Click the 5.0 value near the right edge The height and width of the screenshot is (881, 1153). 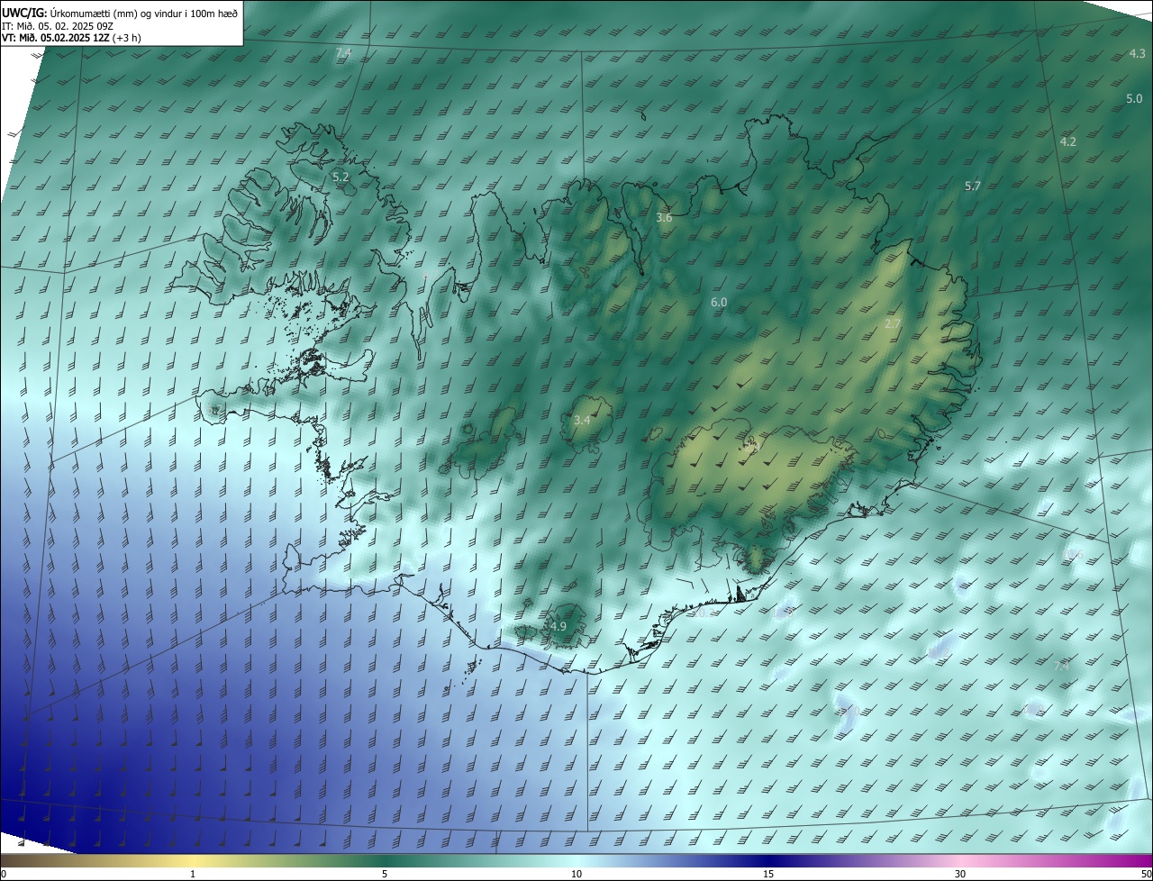1134,99
